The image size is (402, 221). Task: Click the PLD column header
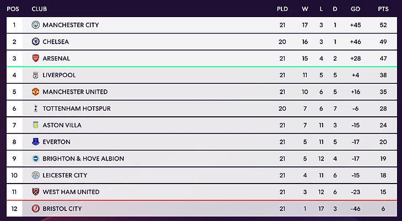283,9
